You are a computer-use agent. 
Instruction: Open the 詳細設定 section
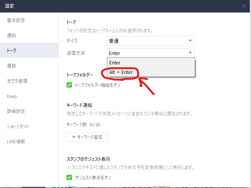coord(16,111)
